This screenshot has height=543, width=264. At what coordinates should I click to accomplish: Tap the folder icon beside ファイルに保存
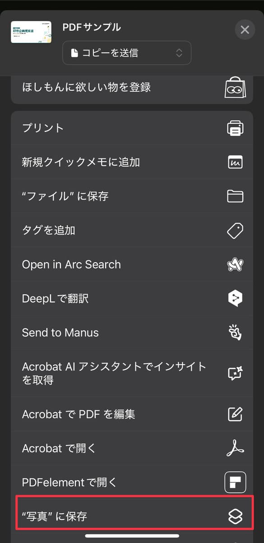(x=235, y=196)
